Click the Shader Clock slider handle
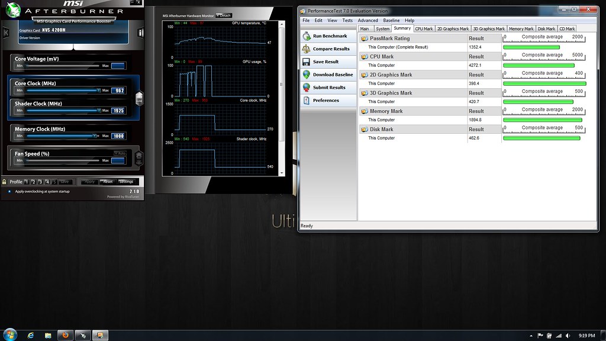606x341 pixels. pos(99,111)
